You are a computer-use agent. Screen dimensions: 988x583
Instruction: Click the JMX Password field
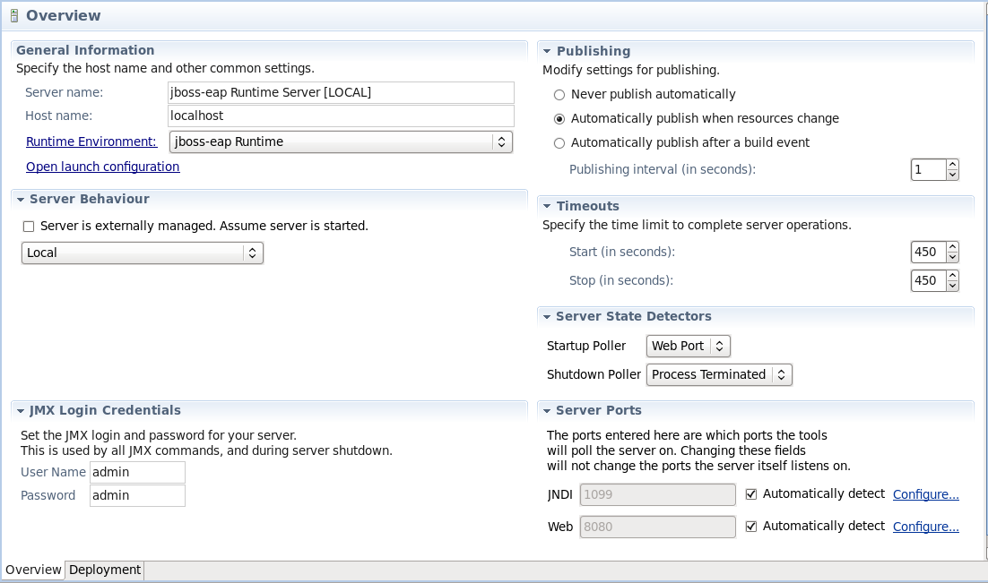pos(137,495)
